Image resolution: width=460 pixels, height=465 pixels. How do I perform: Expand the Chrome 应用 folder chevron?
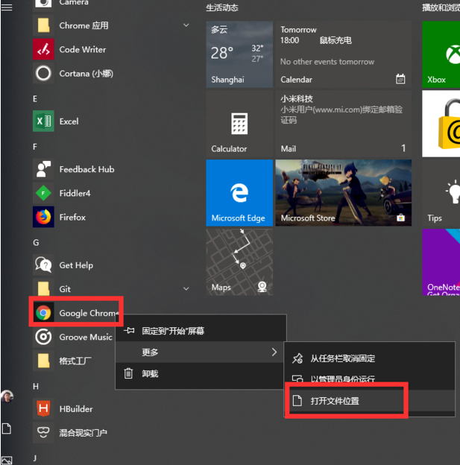coord(186,25)
